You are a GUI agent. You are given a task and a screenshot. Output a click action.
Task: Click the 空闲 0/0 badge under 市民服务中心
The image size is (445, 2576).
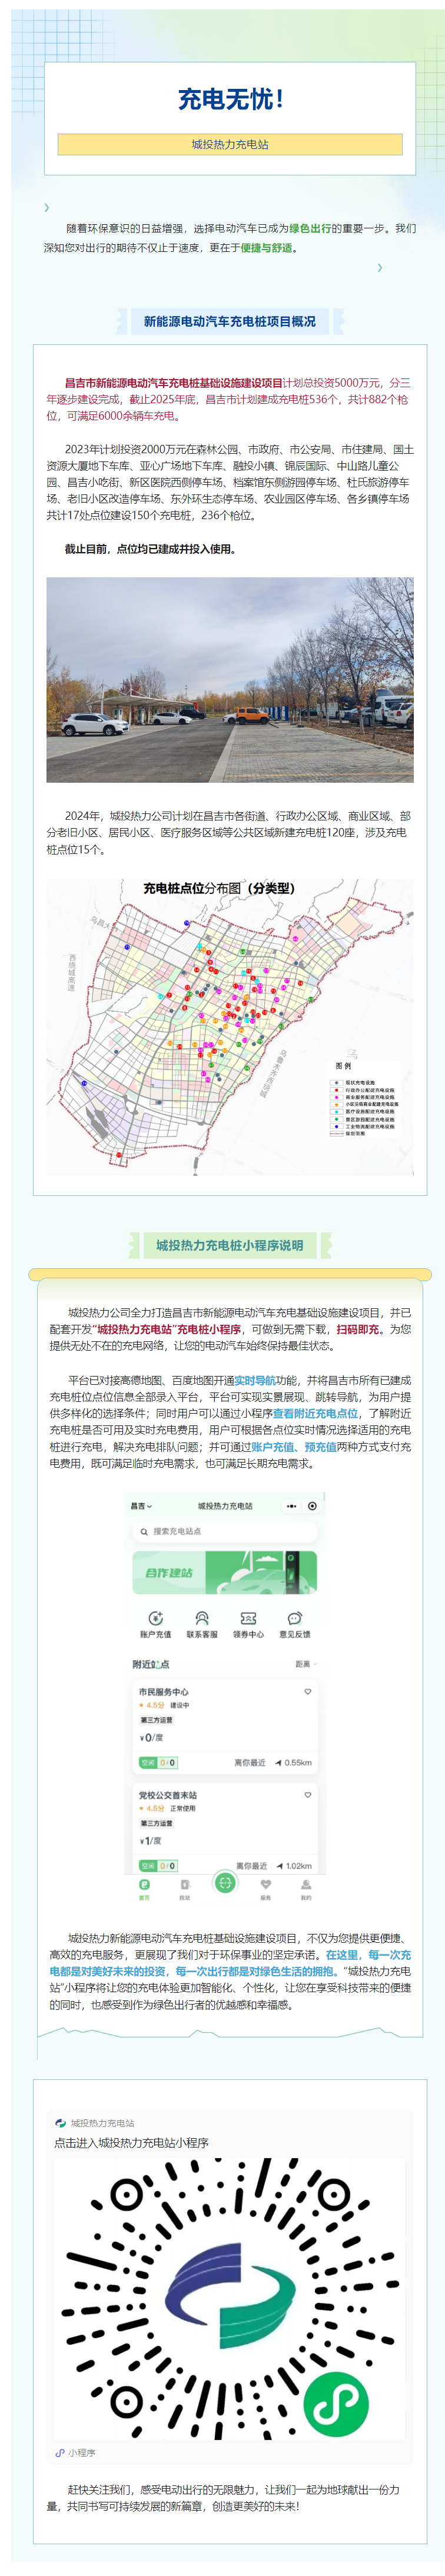pos(158,1763)
